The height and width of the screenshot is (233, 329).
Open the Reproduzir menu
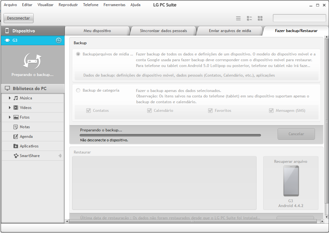(x=68, y=4)
